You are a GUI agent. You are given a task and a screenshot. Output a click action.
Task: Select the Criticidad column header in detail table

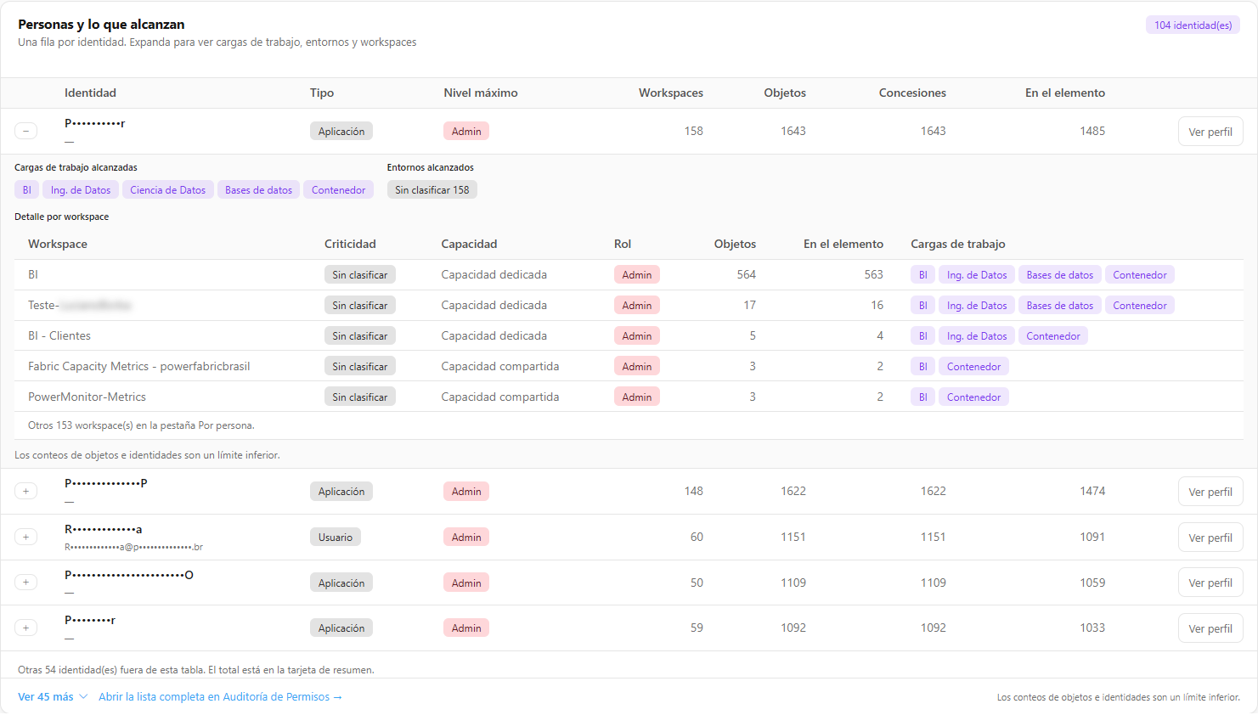point(350,244)
